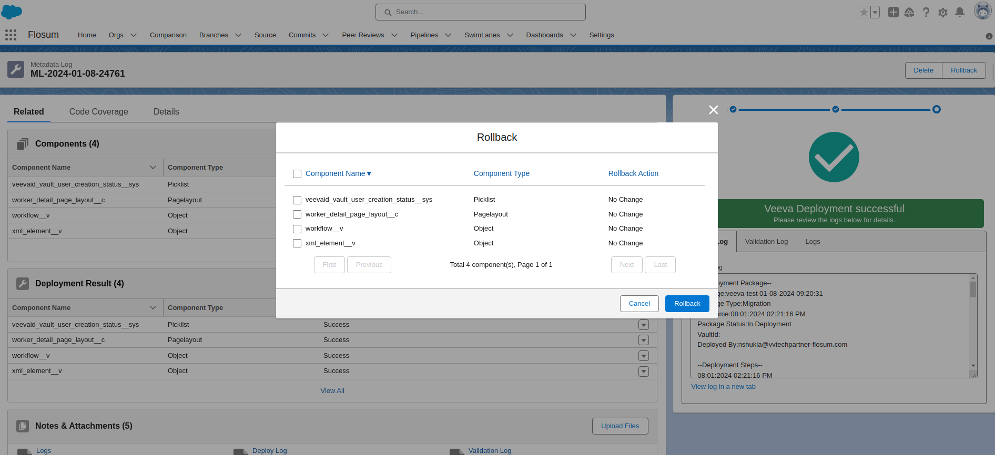Screen dimensions: 995x455
Task: Check xml_element__v in Rollback dialog
Action: click(x=297, y=243)
